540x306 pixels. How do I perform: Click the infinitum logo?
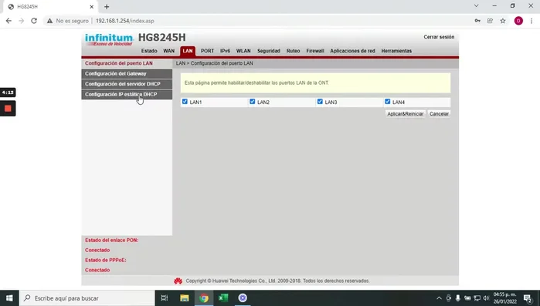pyautogui.click(x=109, y=39)
